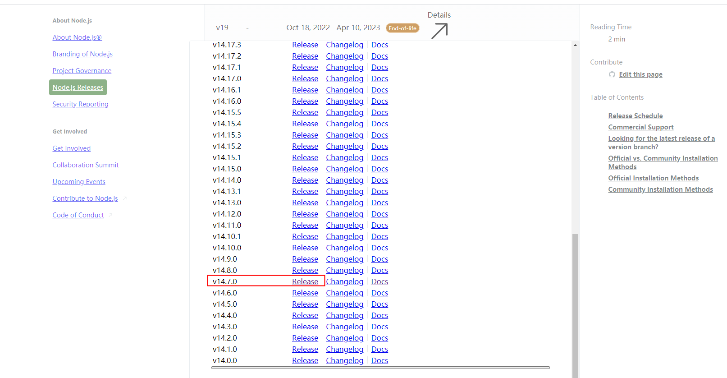Jump to Looking for the latest release section
This screenshot has width=727, height=378.
[661, 143]
